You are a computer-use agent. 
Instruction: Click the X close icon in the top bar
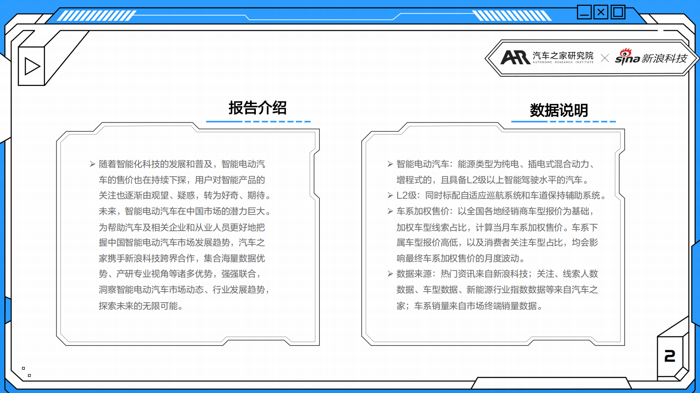pos(601,12)
